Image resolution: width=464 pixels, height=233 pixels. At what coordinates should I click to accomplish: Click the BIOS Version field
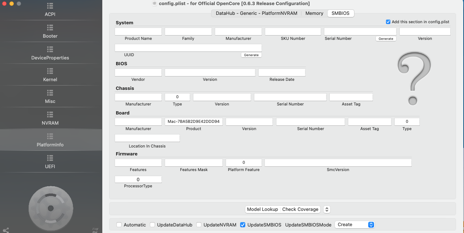point(210,72)
